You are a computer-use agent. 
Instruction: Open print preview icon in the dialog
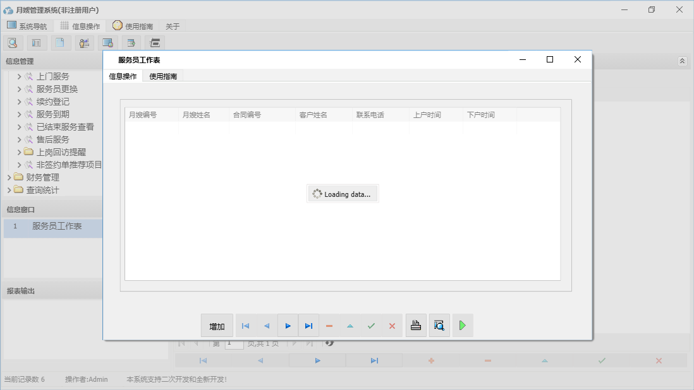[x=439, y=325]
